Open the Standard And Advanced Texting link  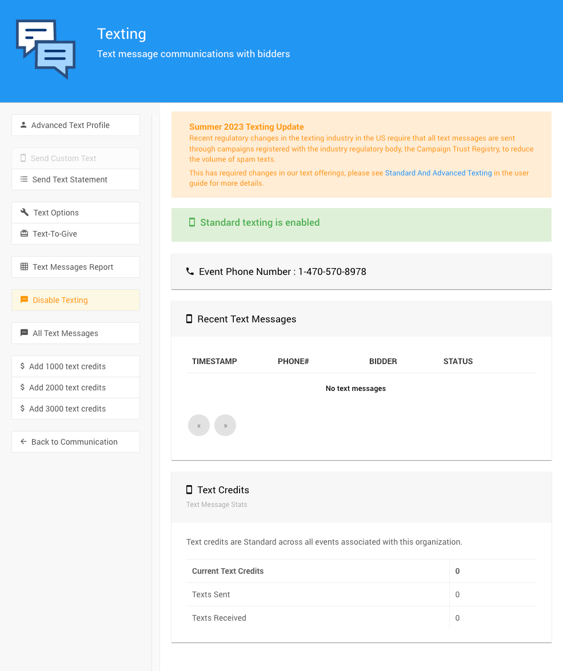(x=438, y=173)
